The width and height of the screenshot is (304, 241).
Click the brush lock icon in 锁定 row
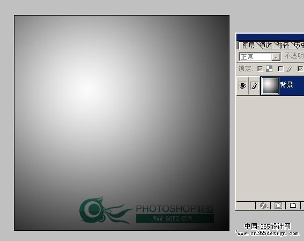[x=290, y=69]
